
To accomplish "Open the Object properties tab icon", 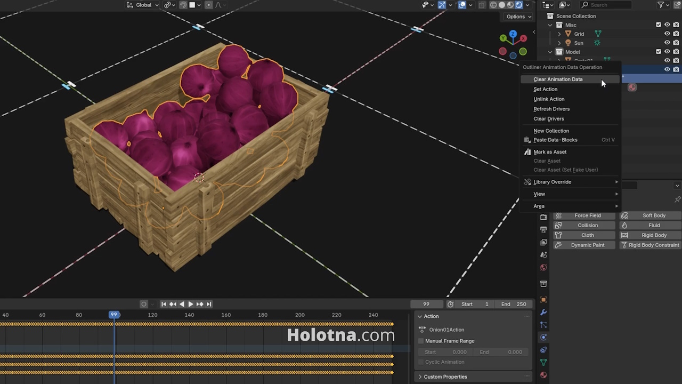I will [x=543, y=300].
